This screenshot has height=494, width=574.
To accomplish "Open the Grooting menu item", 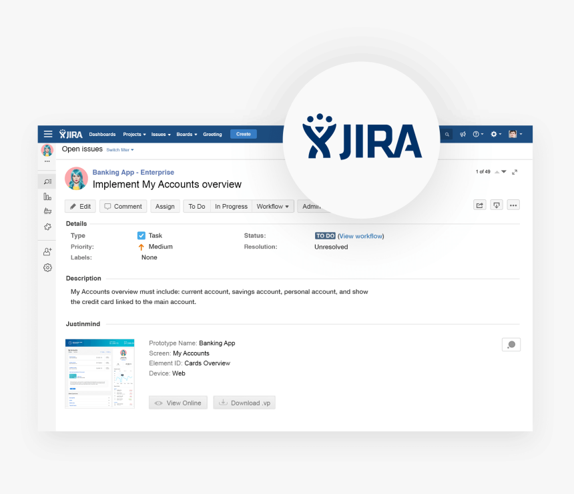I will coord(212,134).
